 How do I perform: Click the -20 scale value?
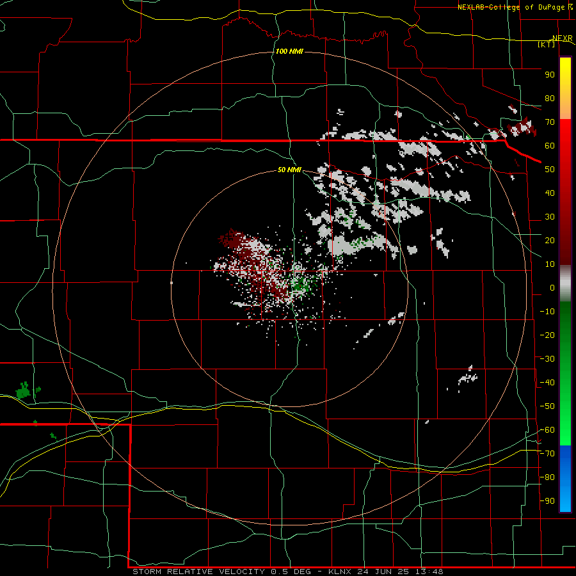click(547, 335)
